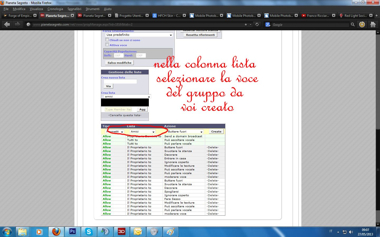Click the 'Type Member Name' input field
The height and width of the screenshot is (237, 380).
tap(118, 109)
